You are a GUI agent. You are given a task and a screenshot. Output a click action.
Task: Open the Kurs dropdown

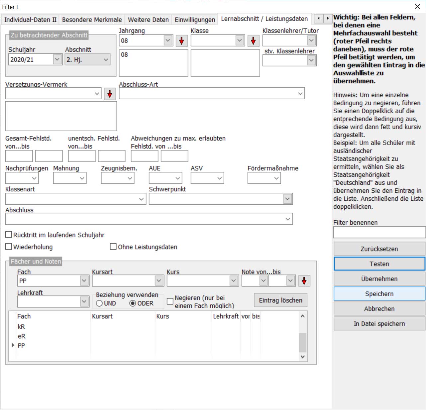coord(234,281)
